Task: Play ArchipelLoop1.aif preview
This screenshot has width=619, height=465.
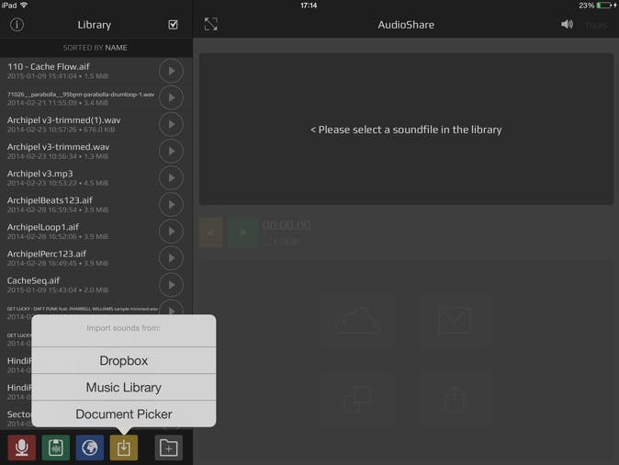Action: 171,232
